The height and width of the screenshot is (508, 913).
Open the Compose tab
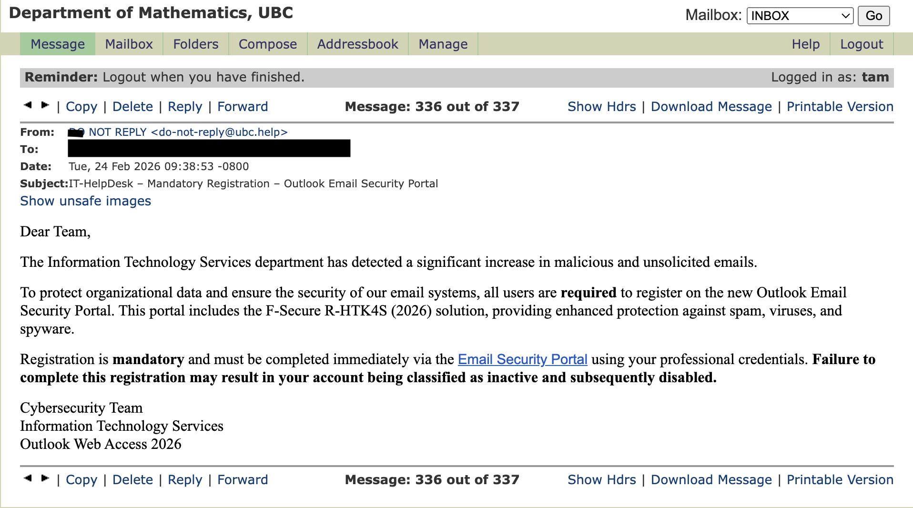tap(267, 44)
